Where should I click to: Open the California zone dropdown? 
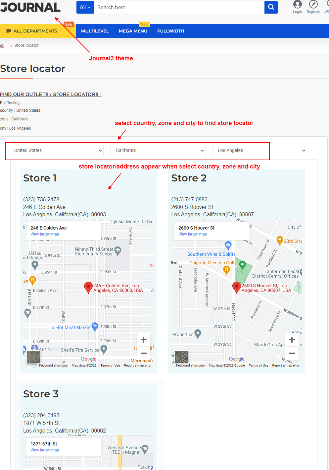(x=158, y=150)
